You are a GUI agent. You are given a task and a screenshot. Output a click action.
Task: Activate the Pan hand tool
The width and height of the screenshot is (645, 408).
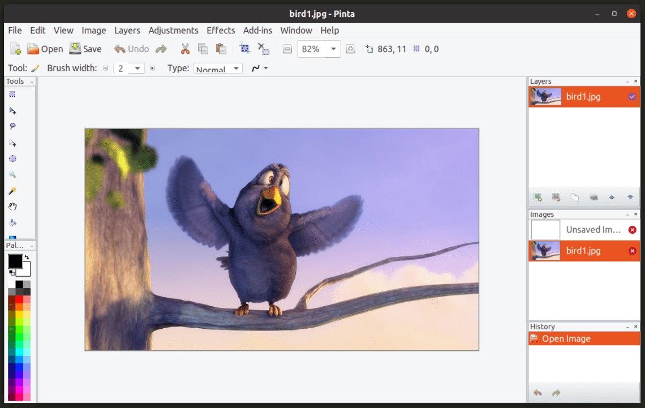pos(12,207)
